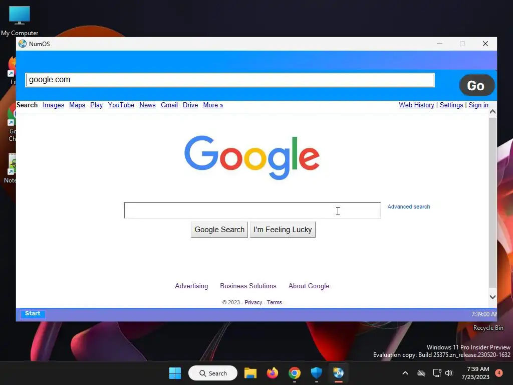This screenshot has height=385, width=513.
Task: Click the scrollbar down arrow in browser
Action: [x=492, y=297]
